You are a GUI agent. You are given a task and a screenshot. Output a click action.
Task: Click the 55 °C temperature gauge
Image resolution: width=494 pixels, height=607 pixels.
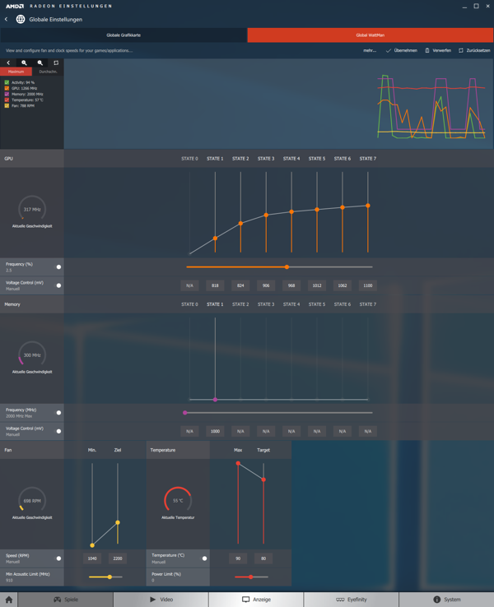pyautogui.click(x=178, y=501)
